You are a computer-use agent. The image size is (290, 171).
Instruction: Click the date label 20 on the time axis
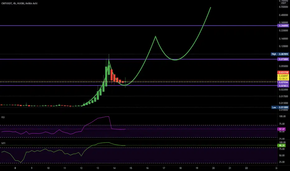(x=213, y=168)
